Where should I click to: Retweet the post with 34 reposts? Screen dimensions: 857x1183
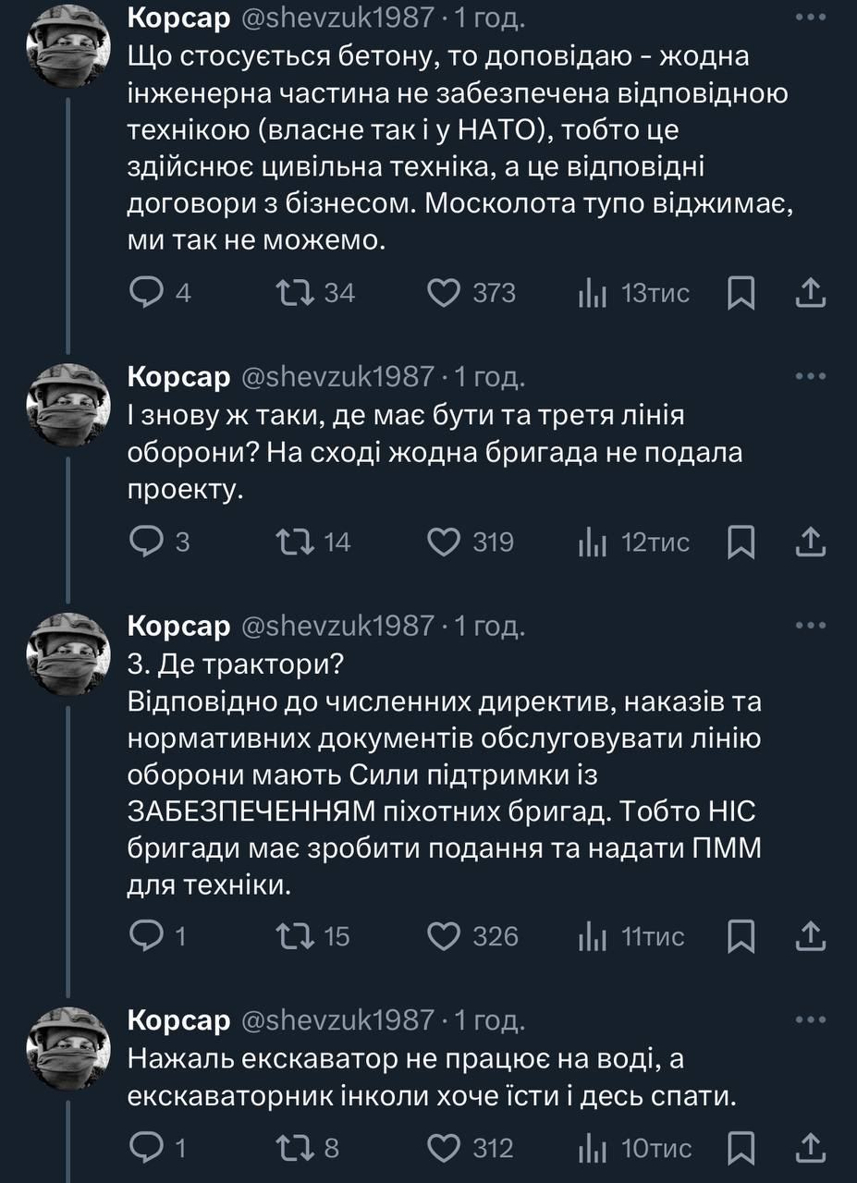coord(295,293)
